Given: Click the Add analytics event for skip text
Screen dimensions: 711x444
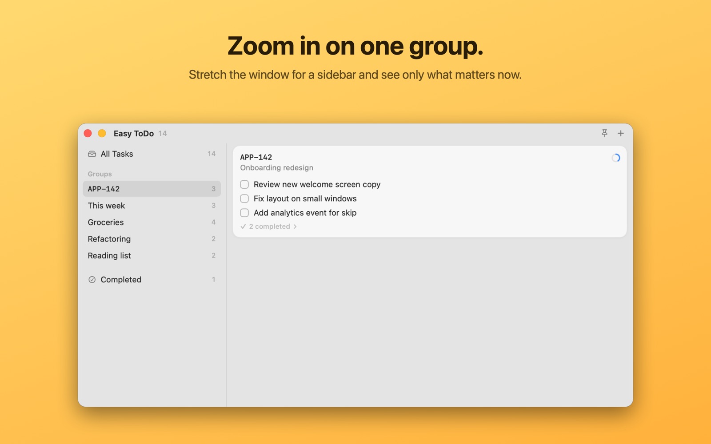Looking at the screenshot, I should (305, 213).
